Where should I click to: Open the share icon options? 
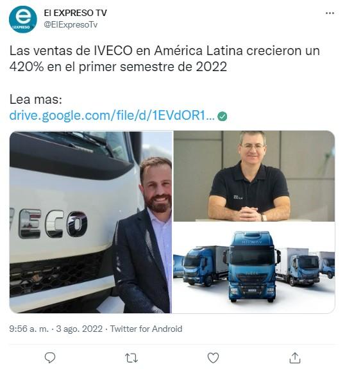pyautogui.click(x=294, y=357)
